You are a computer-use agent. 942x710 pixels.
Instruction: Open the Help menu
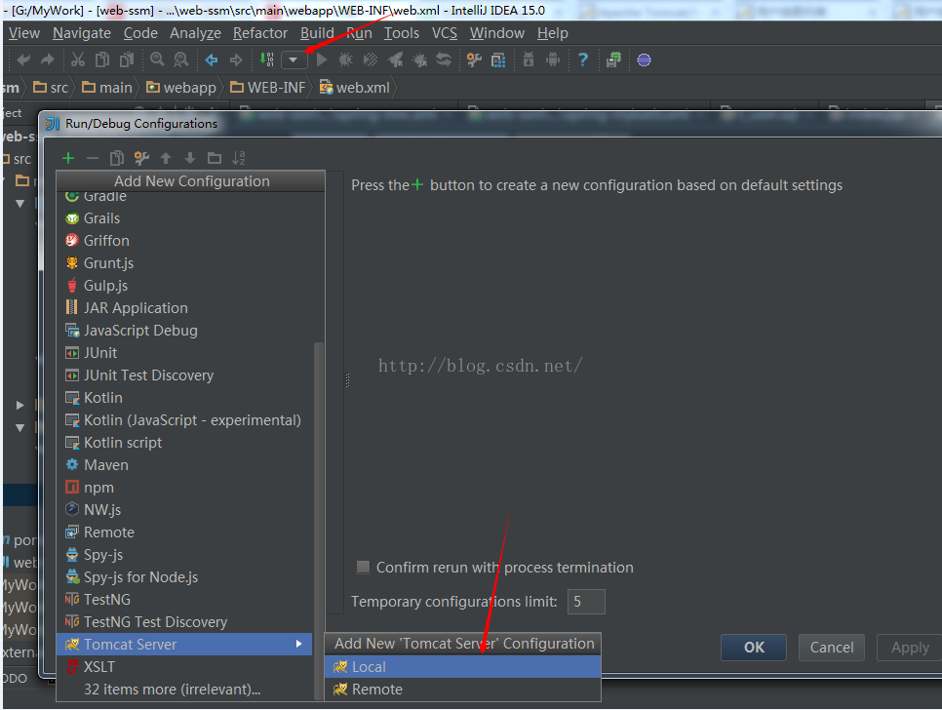(553, 33)
